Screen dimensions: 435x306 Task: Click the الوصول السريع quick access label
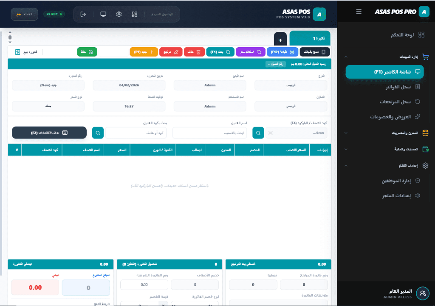(x=162, y=14)
